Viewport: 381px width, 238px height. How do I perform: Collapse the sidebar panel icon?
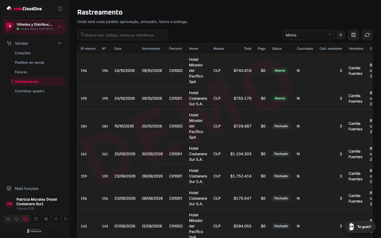[x=60, y=9]
